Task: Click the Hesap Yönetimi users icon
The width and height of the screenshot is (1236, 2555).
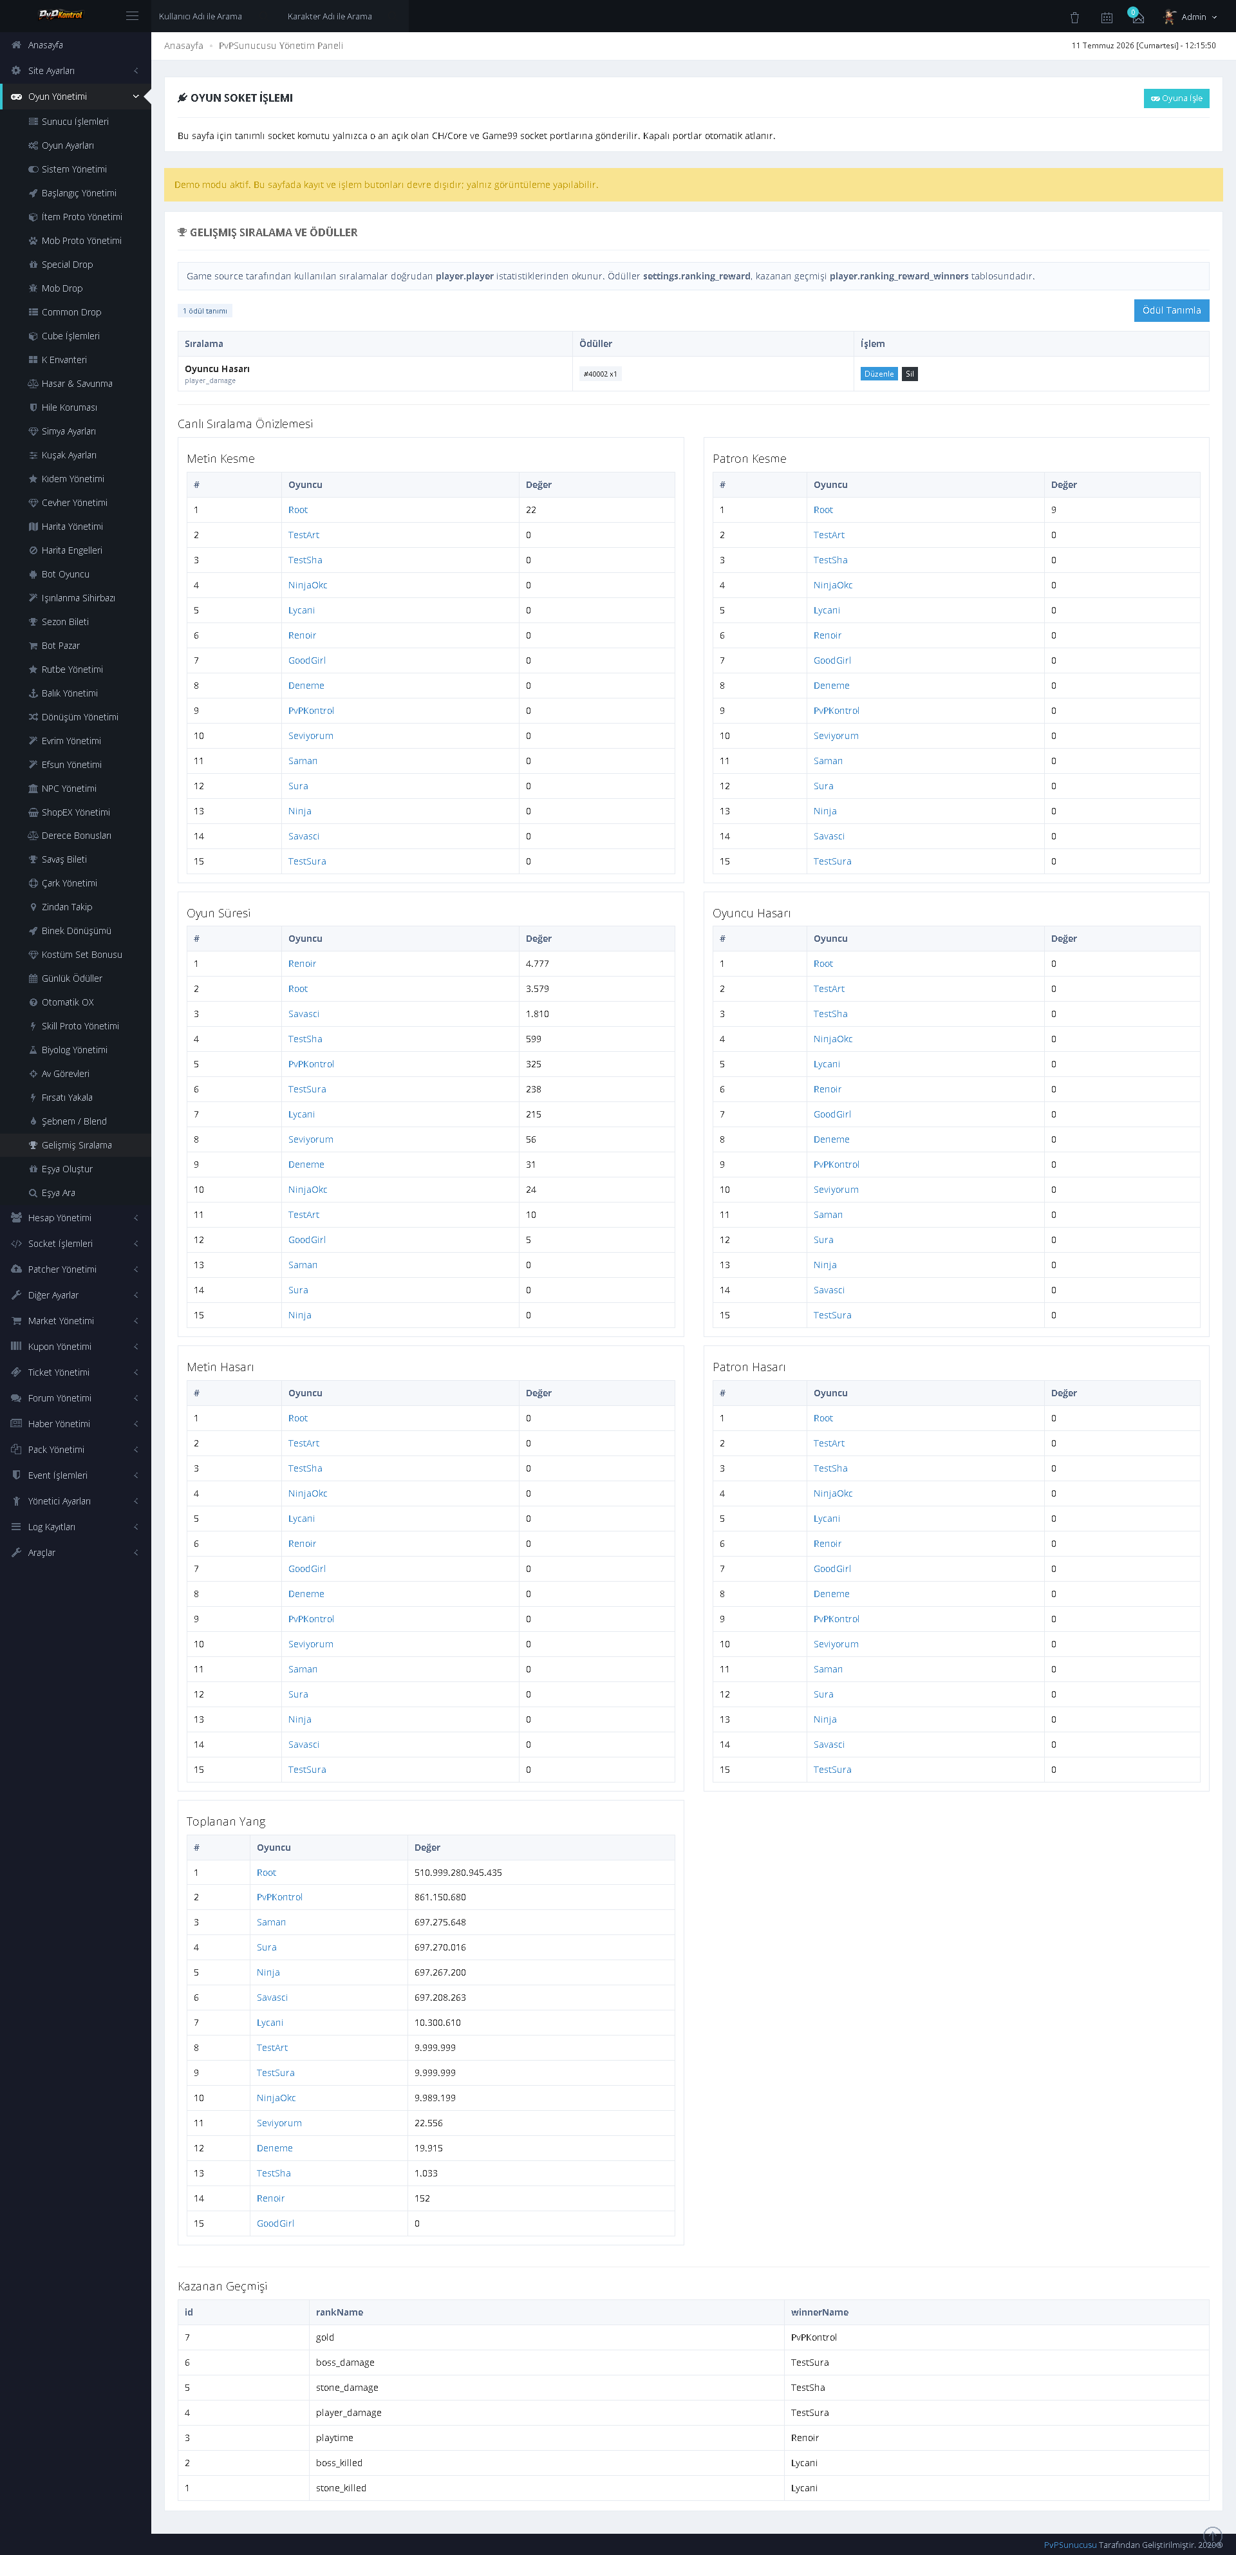Action: (16, 1218)
